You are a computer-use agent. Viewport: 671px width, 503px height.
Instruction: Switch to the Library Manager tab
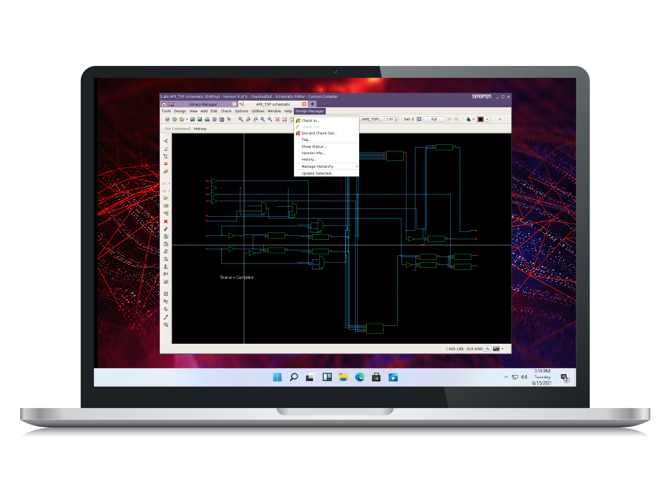[202, 103]
